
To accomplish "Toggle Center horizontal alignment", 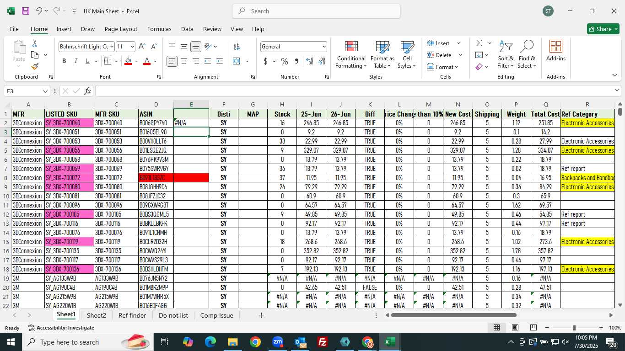I will click(x=184, y=61).
